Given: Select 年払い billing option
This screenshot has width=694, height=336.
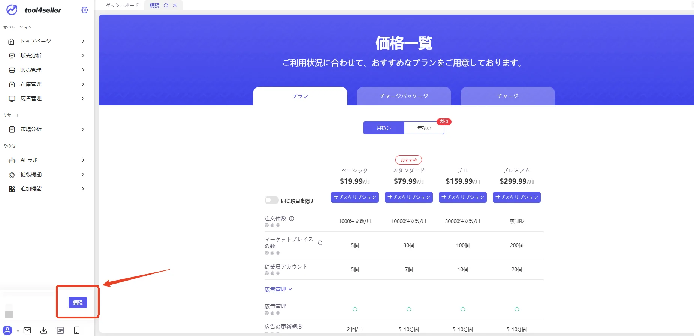Looking at the screenshot, I should coord(424,128).
